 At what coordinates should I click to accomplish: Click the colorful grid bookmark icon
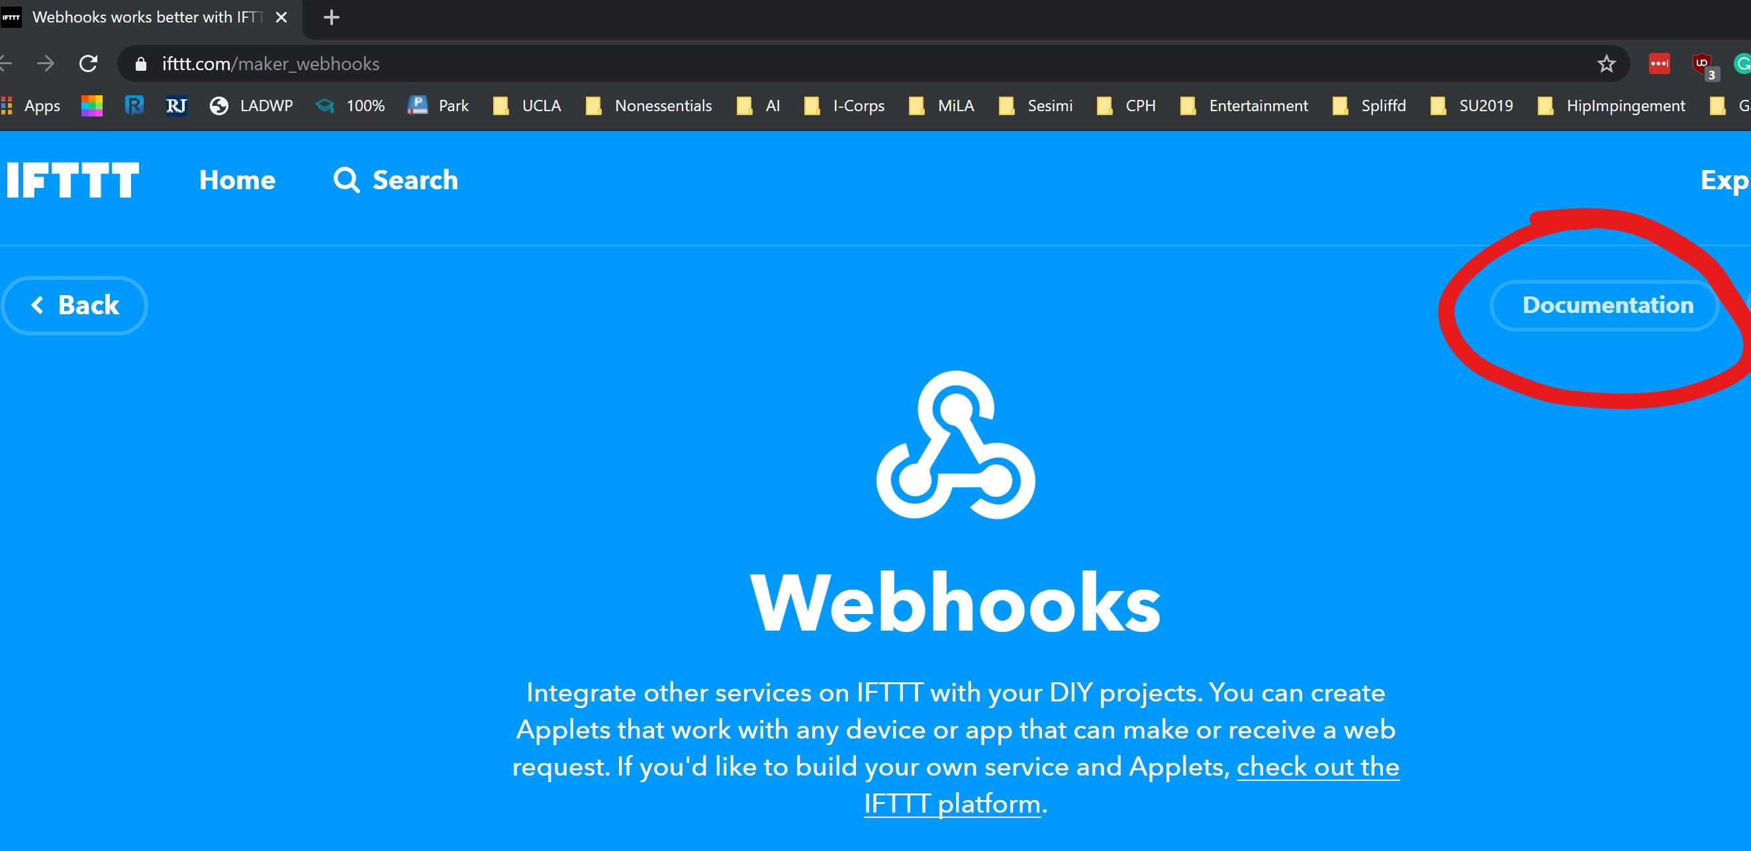coord(92,106)
